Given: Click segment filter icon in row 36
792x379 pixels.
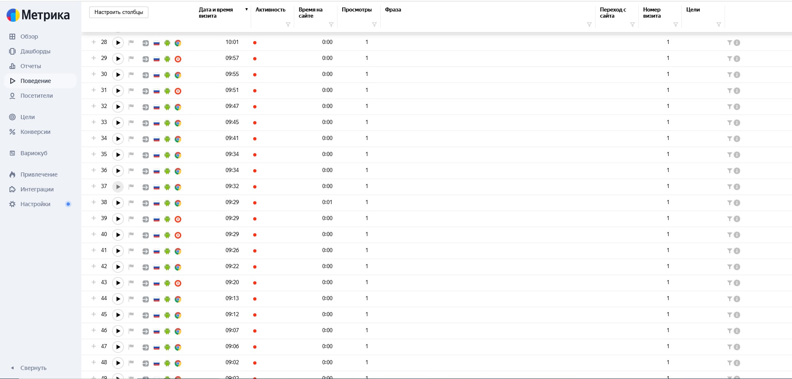Looking at the screenshot, I should [x=730, y=171].
